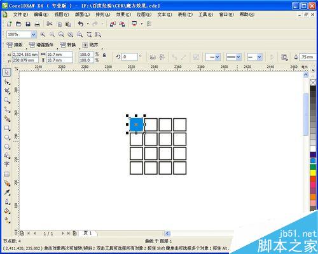Image resolution: width=318 pixels, height=254 pixels.
Task: Select the Text tool (字)
Action: tap(7, 164)
